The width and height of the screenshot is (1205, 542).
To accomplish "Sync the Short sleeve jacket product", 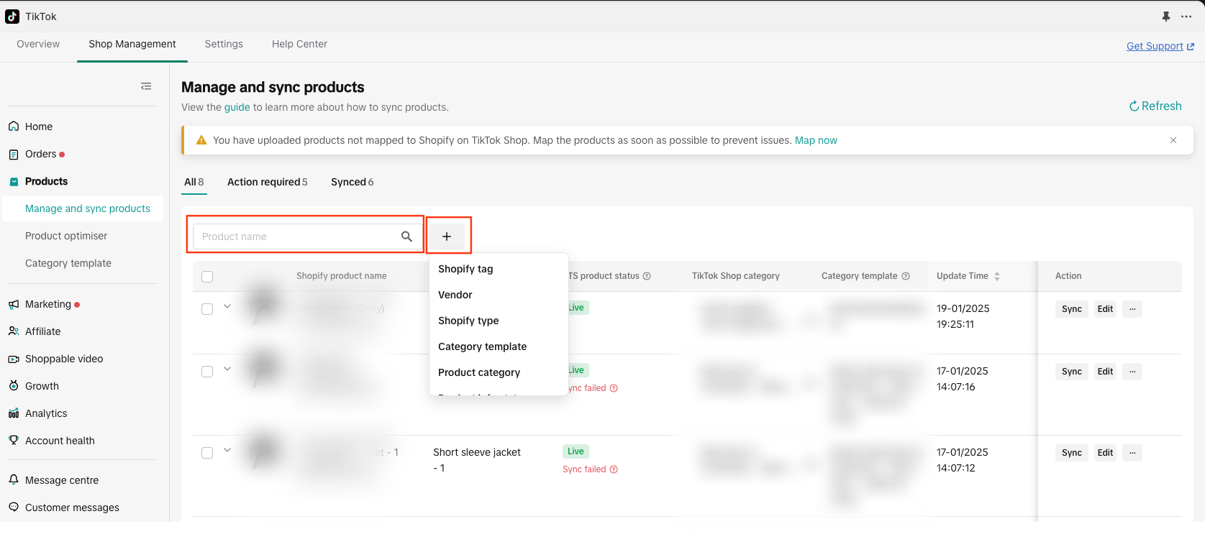I will [x=1072, y=453].
